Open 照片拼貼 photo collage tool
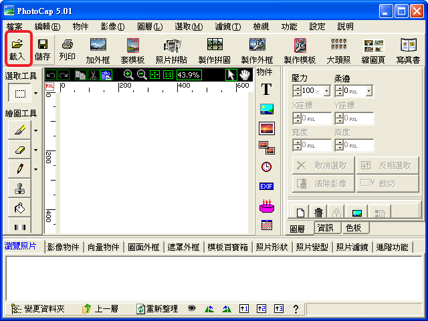 point(172,51)
